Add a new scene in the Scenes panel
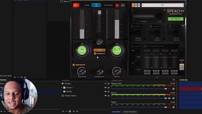The height and width of the screenshot is (114, 202). (1, 111)
